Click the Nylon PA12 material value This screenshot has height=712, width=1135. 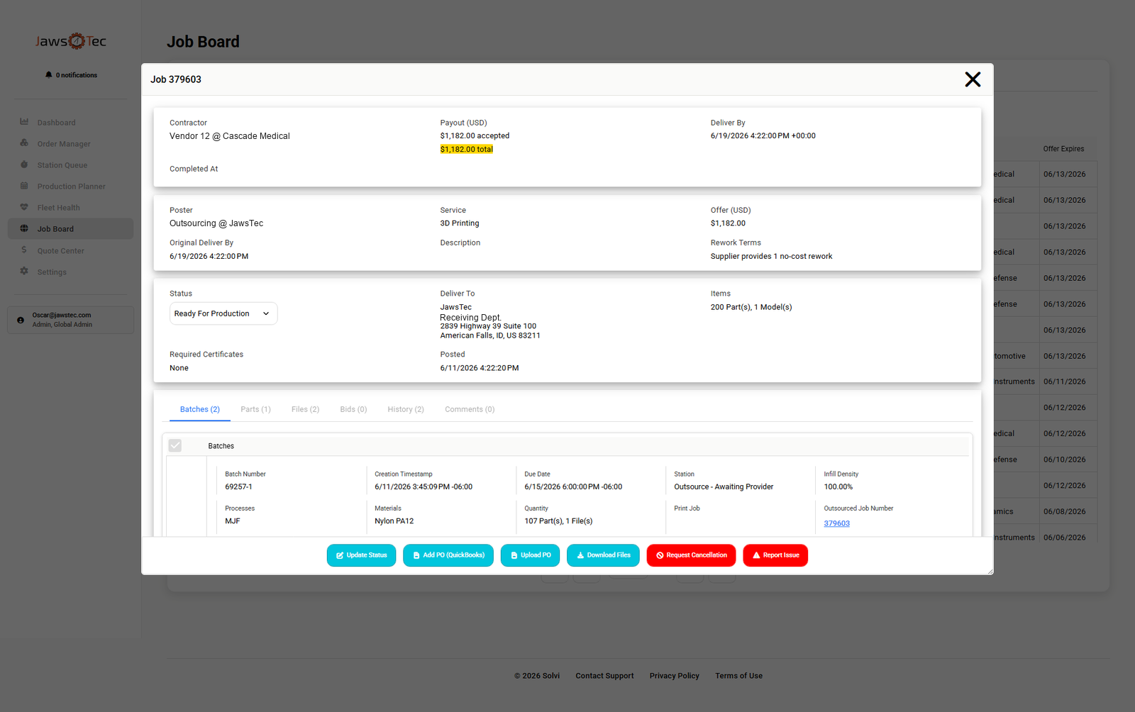tap(394, 521)
